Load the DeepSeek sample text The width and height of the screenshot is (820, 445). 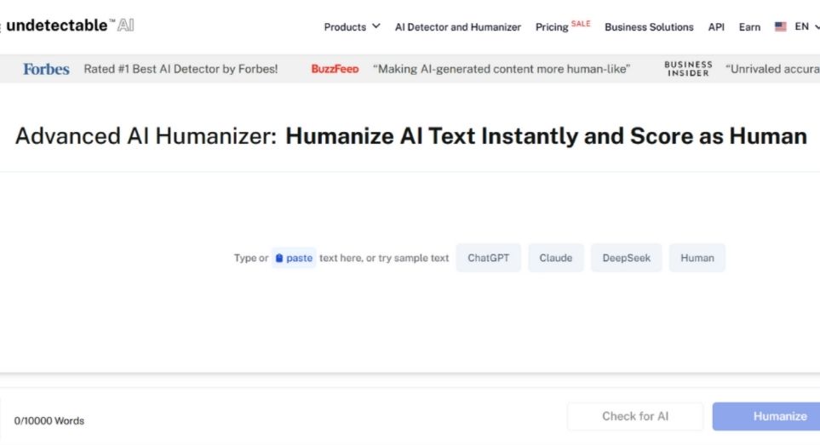pyautogui.click(x=626, y=258)
